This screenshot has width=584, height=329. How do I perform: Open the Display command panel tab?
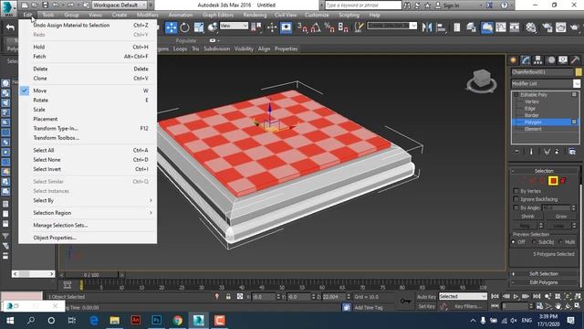563,60
